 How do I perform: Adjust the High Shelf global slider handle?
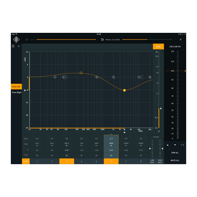coord(162,149)
